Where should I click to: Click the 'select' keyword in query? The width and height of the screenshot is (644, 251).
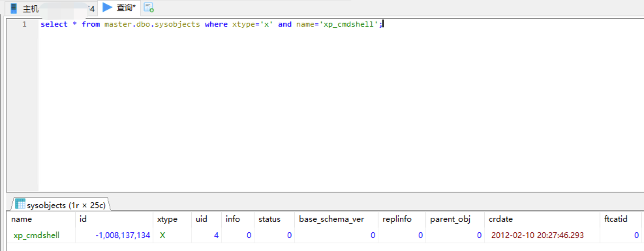(54, 24)
